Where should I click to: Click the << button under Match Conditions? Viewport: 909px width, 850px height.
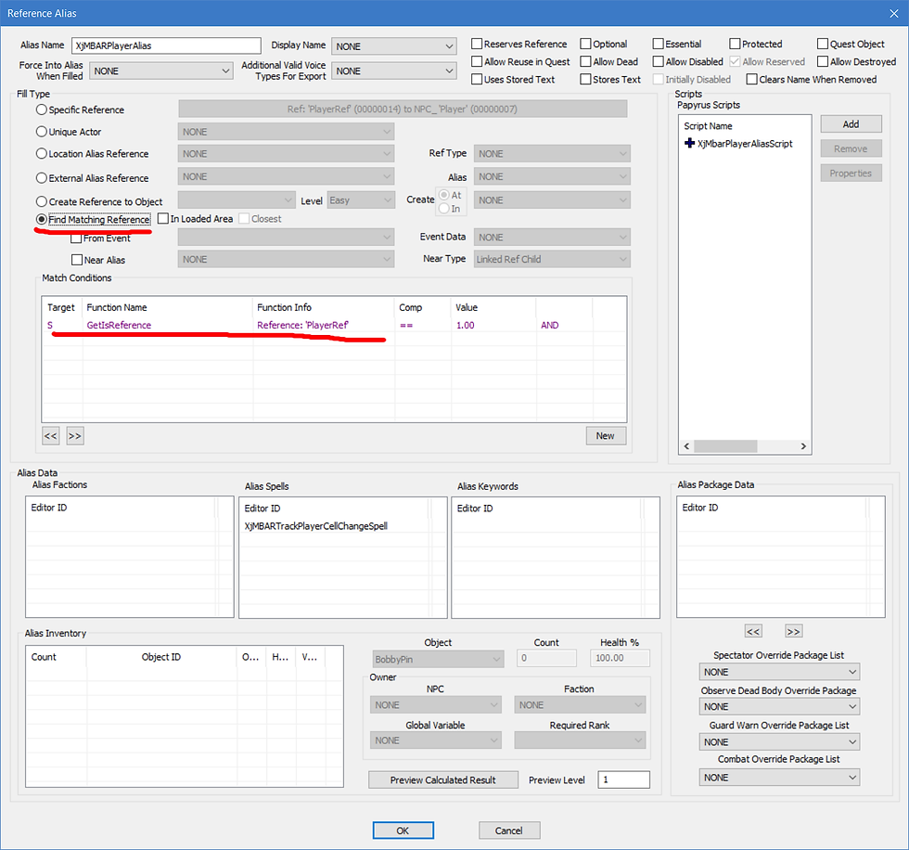tap(50, 436)
